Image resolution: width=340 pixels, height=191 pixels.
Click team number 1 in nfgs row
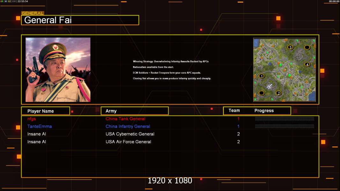[x=238, y=119]
